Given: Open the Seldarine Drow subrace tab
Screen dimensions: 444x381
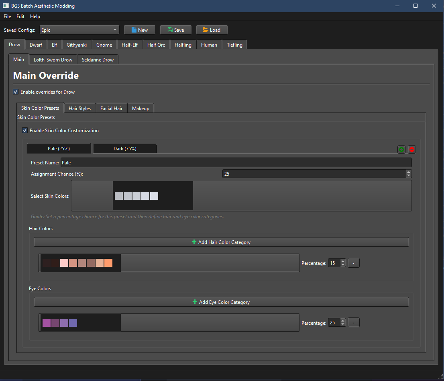Looking at the screenshot, I should (98, 59).
